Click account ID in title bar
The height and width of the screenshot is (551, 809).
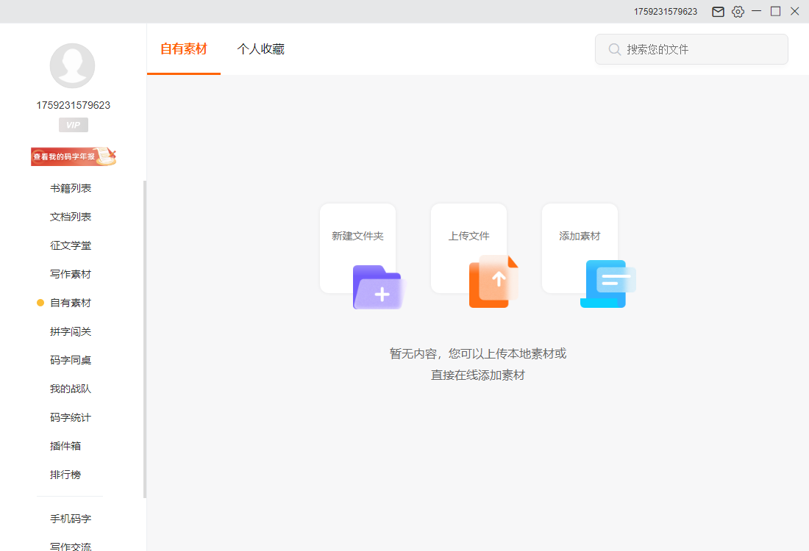coord(666,11)
